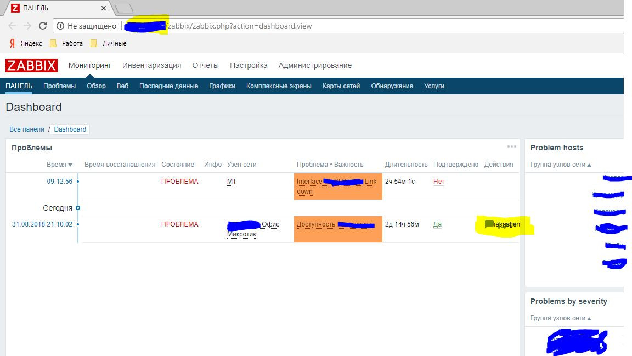This screenshot has width=632, height=356.
Task: Reload the page with refresh icon
Action: pos(43,26)
